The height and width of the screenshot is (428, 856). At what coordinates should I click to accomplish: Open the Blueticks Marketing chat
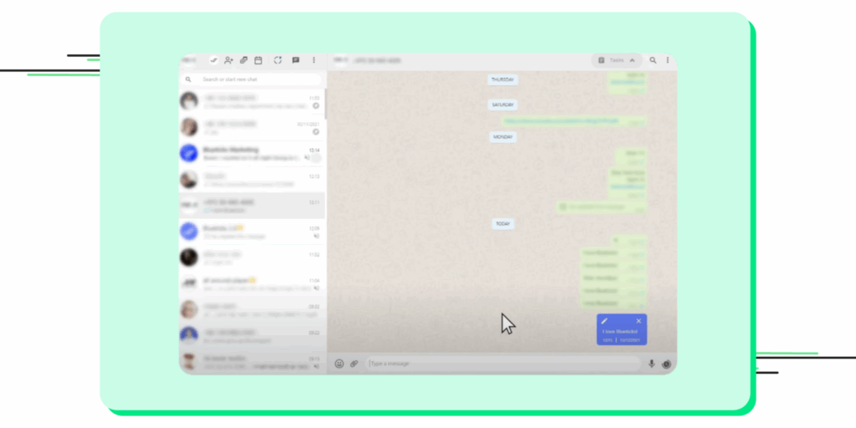251,153
